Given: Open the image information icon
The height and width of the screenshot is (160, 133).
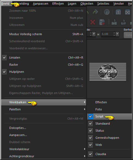Looking at the screenshot, I should (x=107, y=12).
